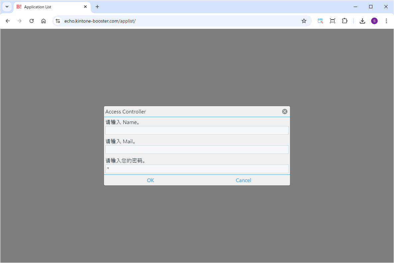Click the password input field

197,169
